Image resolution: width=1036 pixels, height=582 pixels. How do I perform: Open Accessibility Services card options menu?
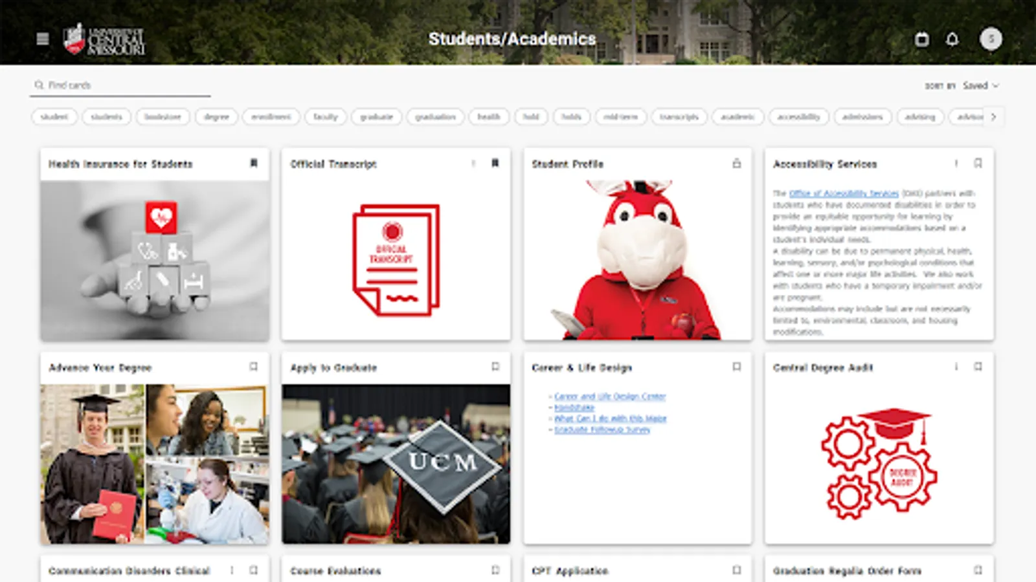pos(956,164)
